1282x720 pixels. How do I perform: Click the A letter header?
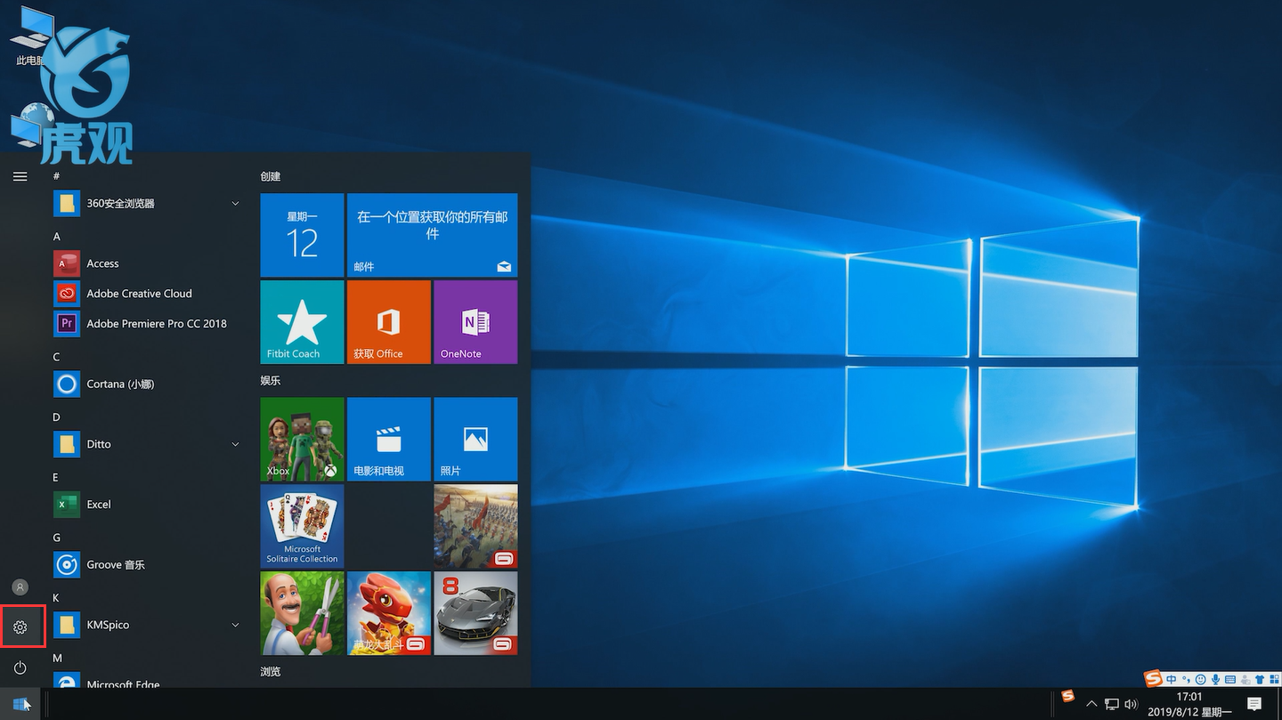coord(57,237)
